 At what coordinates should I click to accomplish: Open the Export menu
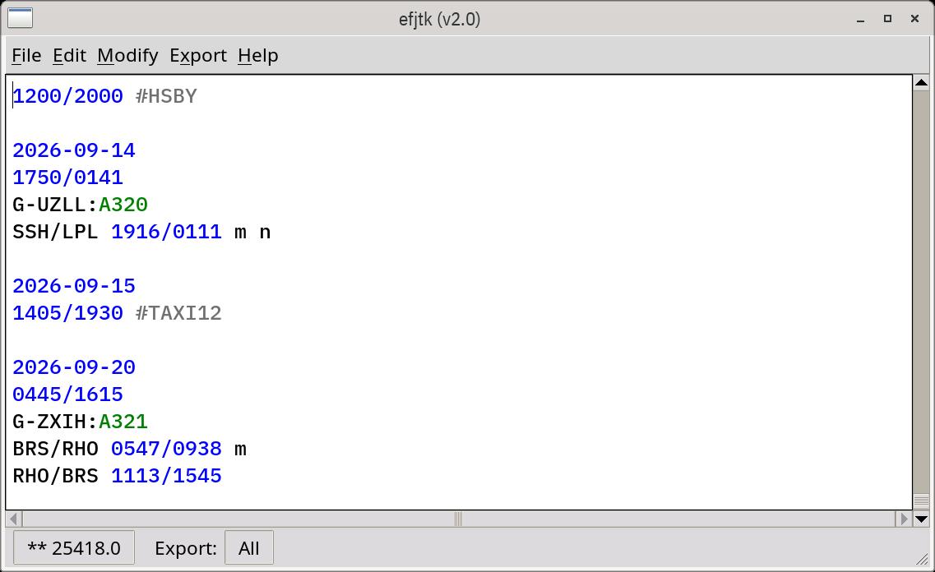point(198,55)
